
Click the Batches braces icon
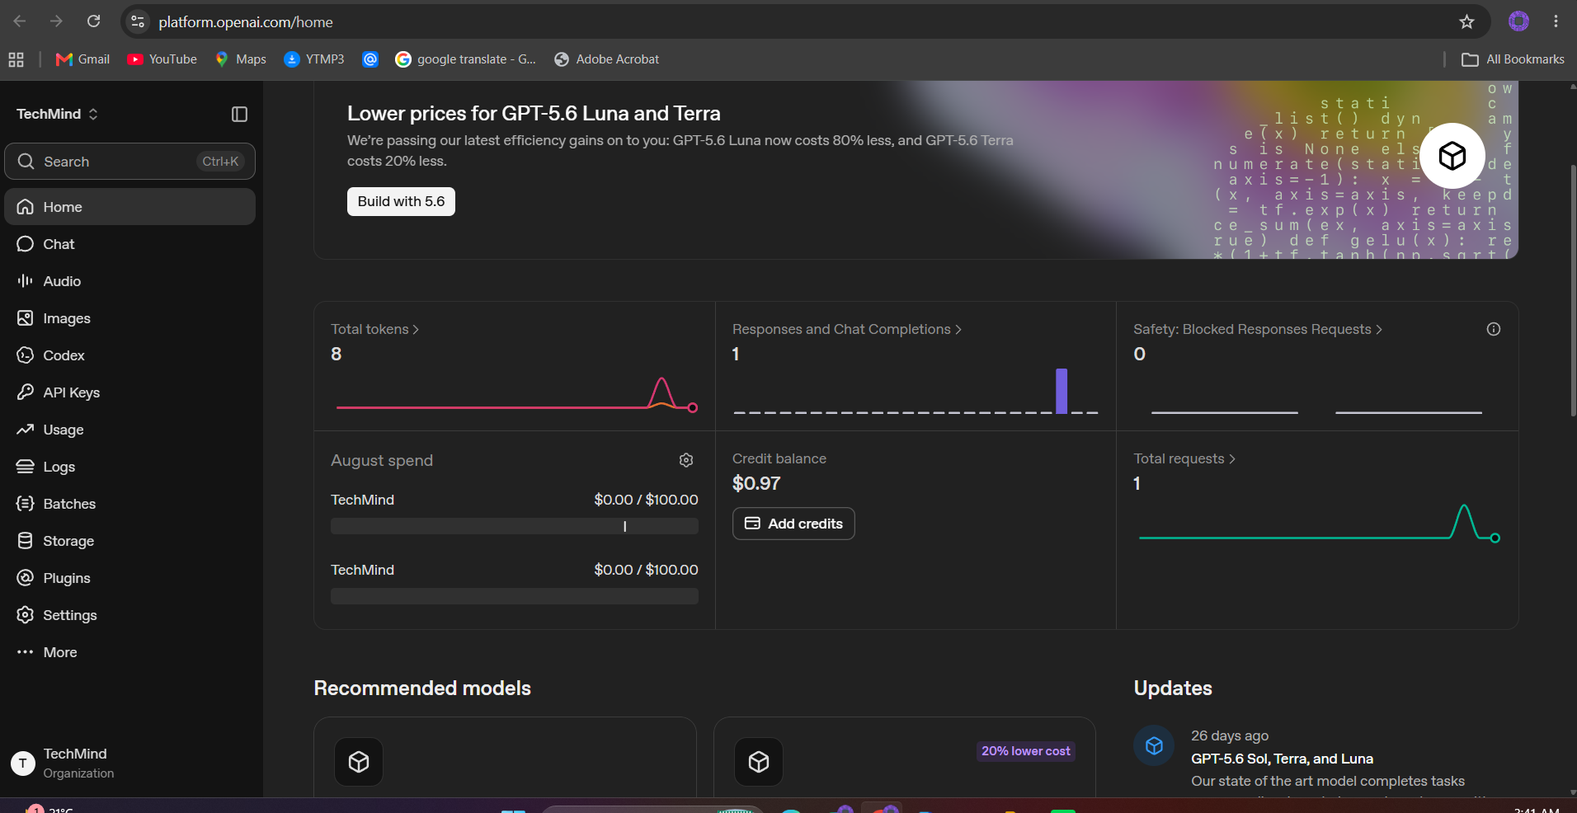[x=26, y=504]
